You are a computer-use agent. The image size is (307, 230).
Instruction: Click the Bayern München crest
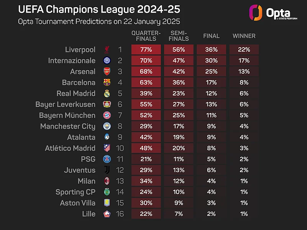click(107, 115)
